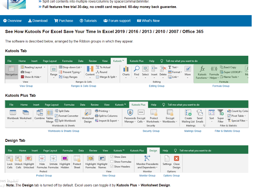Click the Unlock Cells icon

pos(18,159)
